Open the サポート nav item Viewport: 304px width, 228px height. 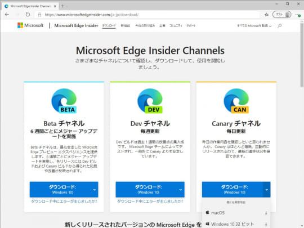coord(191,25)
